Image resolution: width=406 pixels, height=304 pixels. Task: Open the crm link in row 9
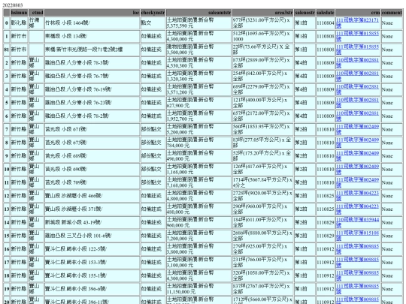coord(357,156)
